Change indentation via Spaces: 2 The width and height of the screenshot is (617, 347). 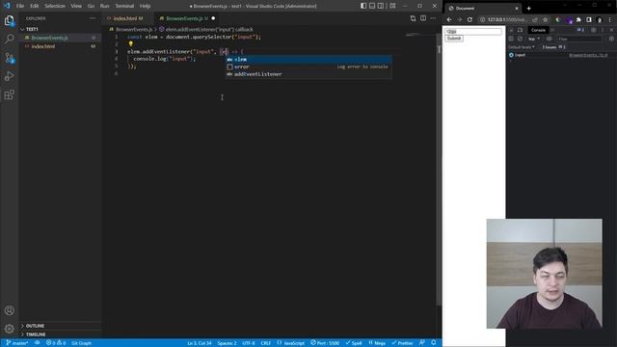point(228,343)
